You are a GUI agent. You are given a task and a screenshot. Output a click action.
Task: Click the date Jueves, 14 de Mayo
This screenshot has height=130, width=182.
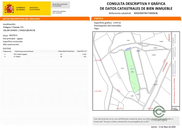163,127
